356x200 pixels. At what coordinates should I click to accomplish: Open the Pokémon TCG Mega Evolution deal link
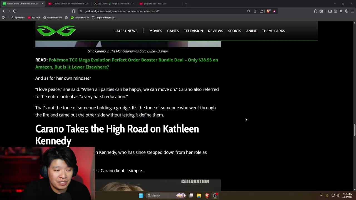click(127, 63)
